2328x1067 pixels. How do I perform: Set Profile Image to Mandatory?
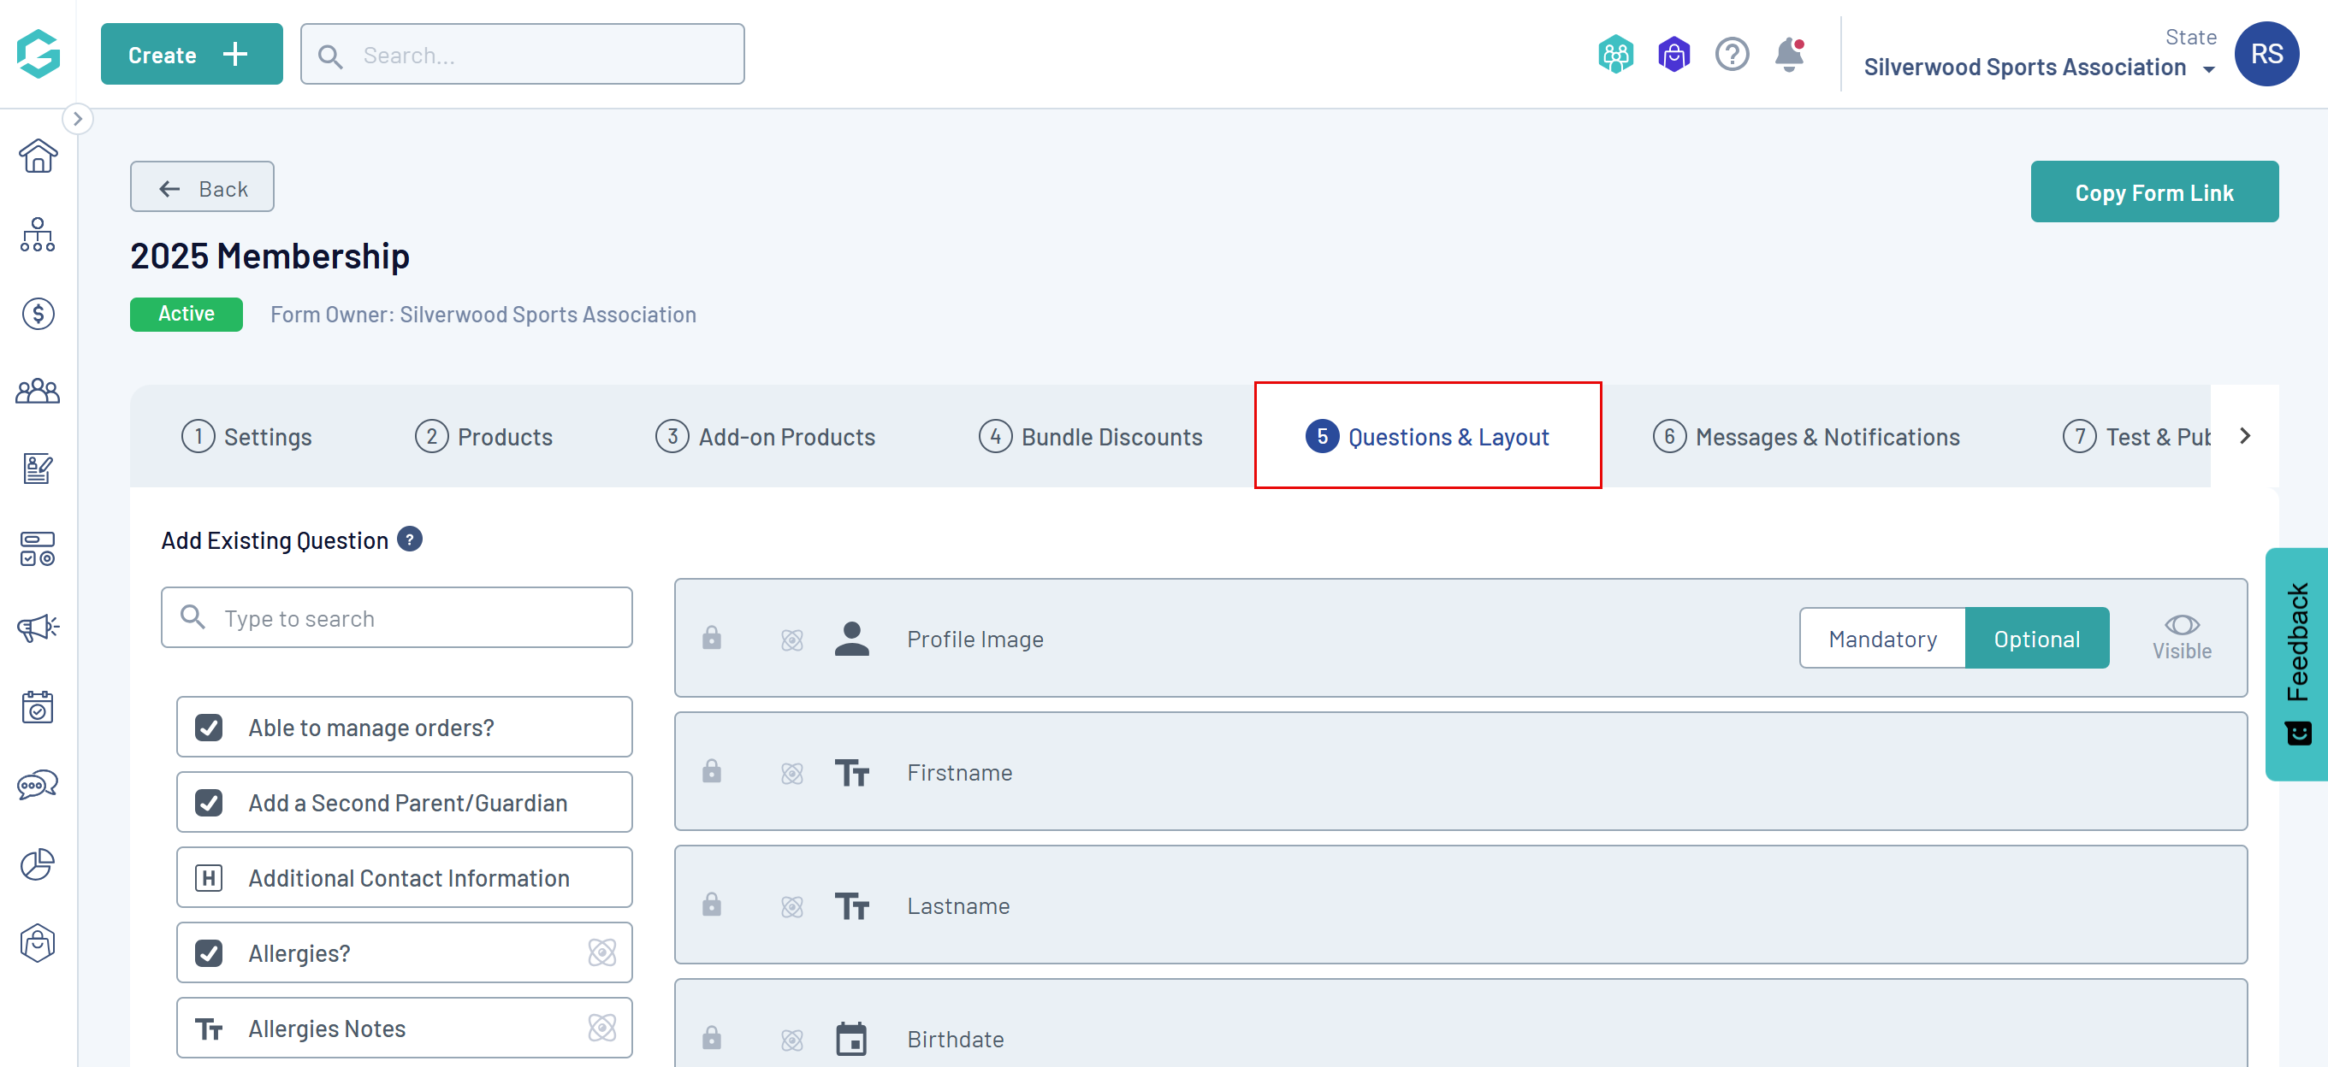[1881, 639]
